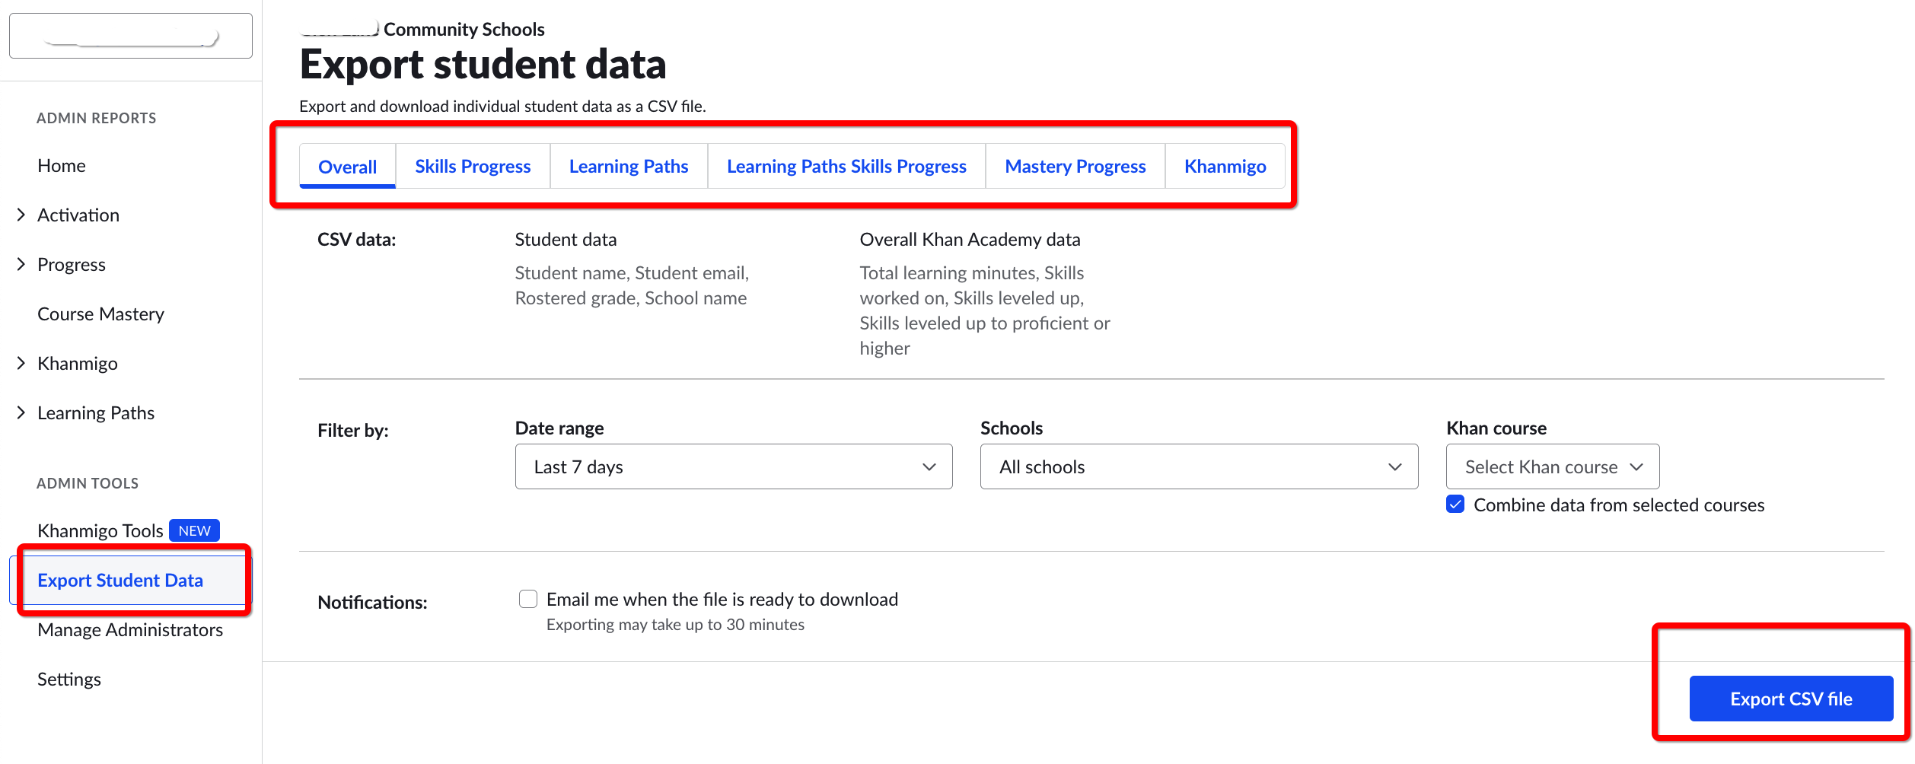
Task: Open the Schools dropdown
Action: coord(1198,466)
